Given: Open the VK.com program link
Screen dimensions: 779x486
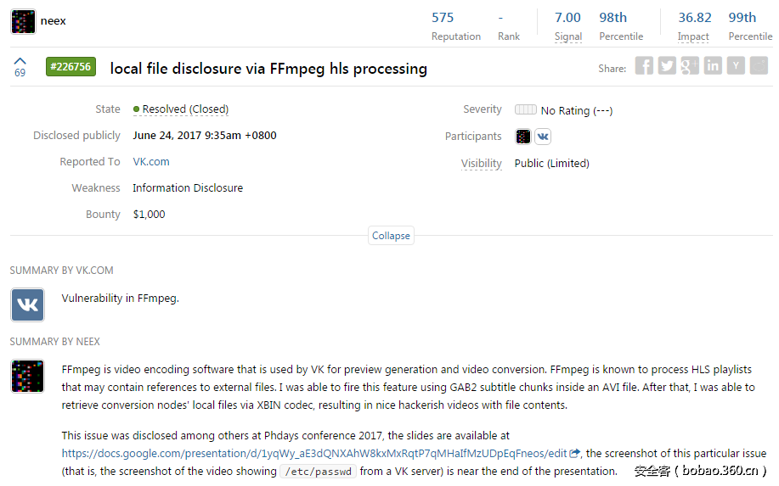Looking at the screenshot, I should pos(151,162).
